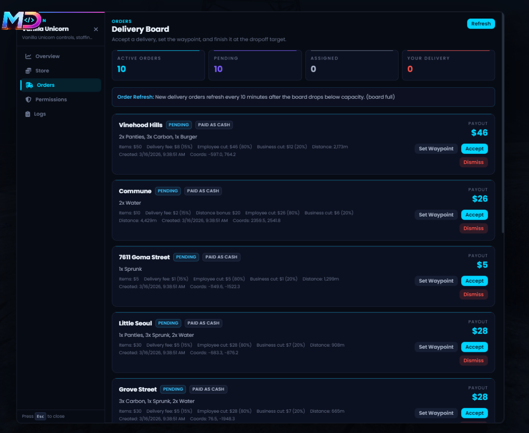Set waypoint for Grove Street order
The width and height of the screenshot is (529, 433).
(436, 413)
